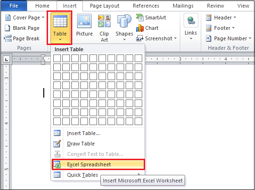Click the top-right cell of the table grid
The image size is (255, 190).
click(x=138, y=58)
